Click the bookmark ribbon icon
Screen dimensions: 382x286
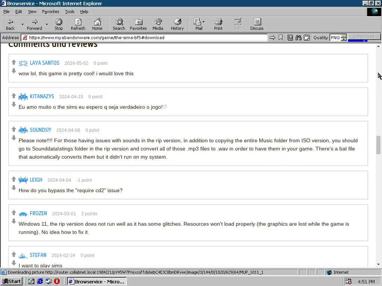pos(281,38)
